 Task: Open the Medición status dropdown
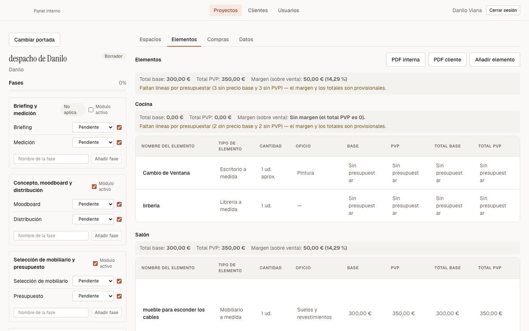[93, 143]
